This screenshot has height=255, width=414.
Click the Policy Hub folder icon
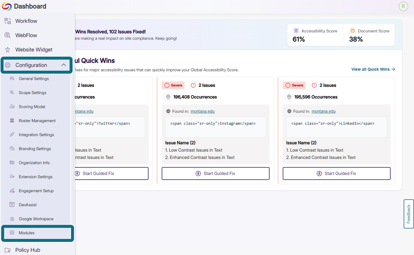[8, 250]
